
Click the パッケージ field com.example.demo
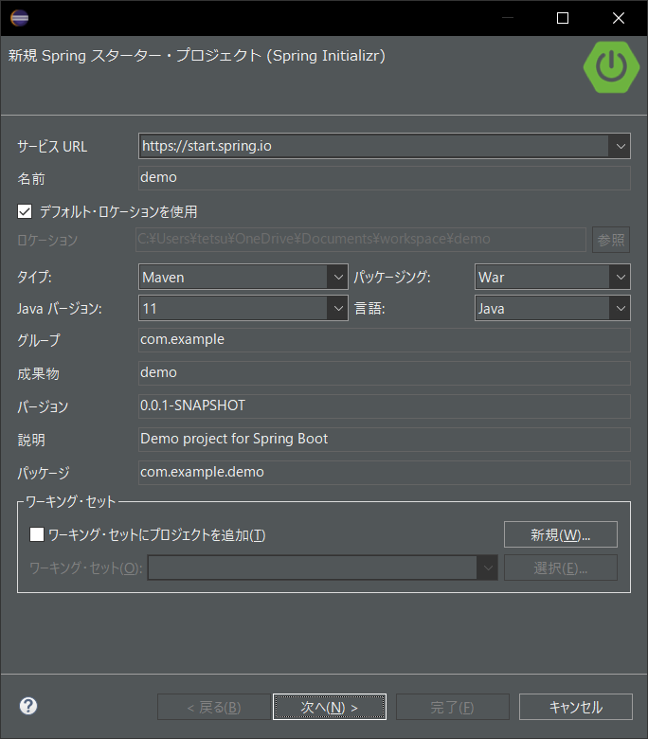tap(385, 472)
